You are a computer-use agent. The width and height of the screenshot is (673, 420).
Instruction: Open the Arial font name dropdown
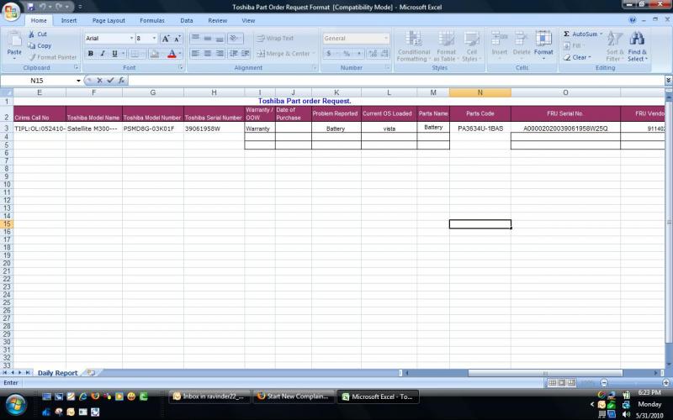[x=131, y=38]
